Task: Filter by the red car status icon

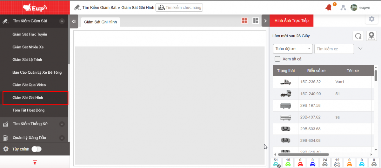Action: (x=300, y=163)
